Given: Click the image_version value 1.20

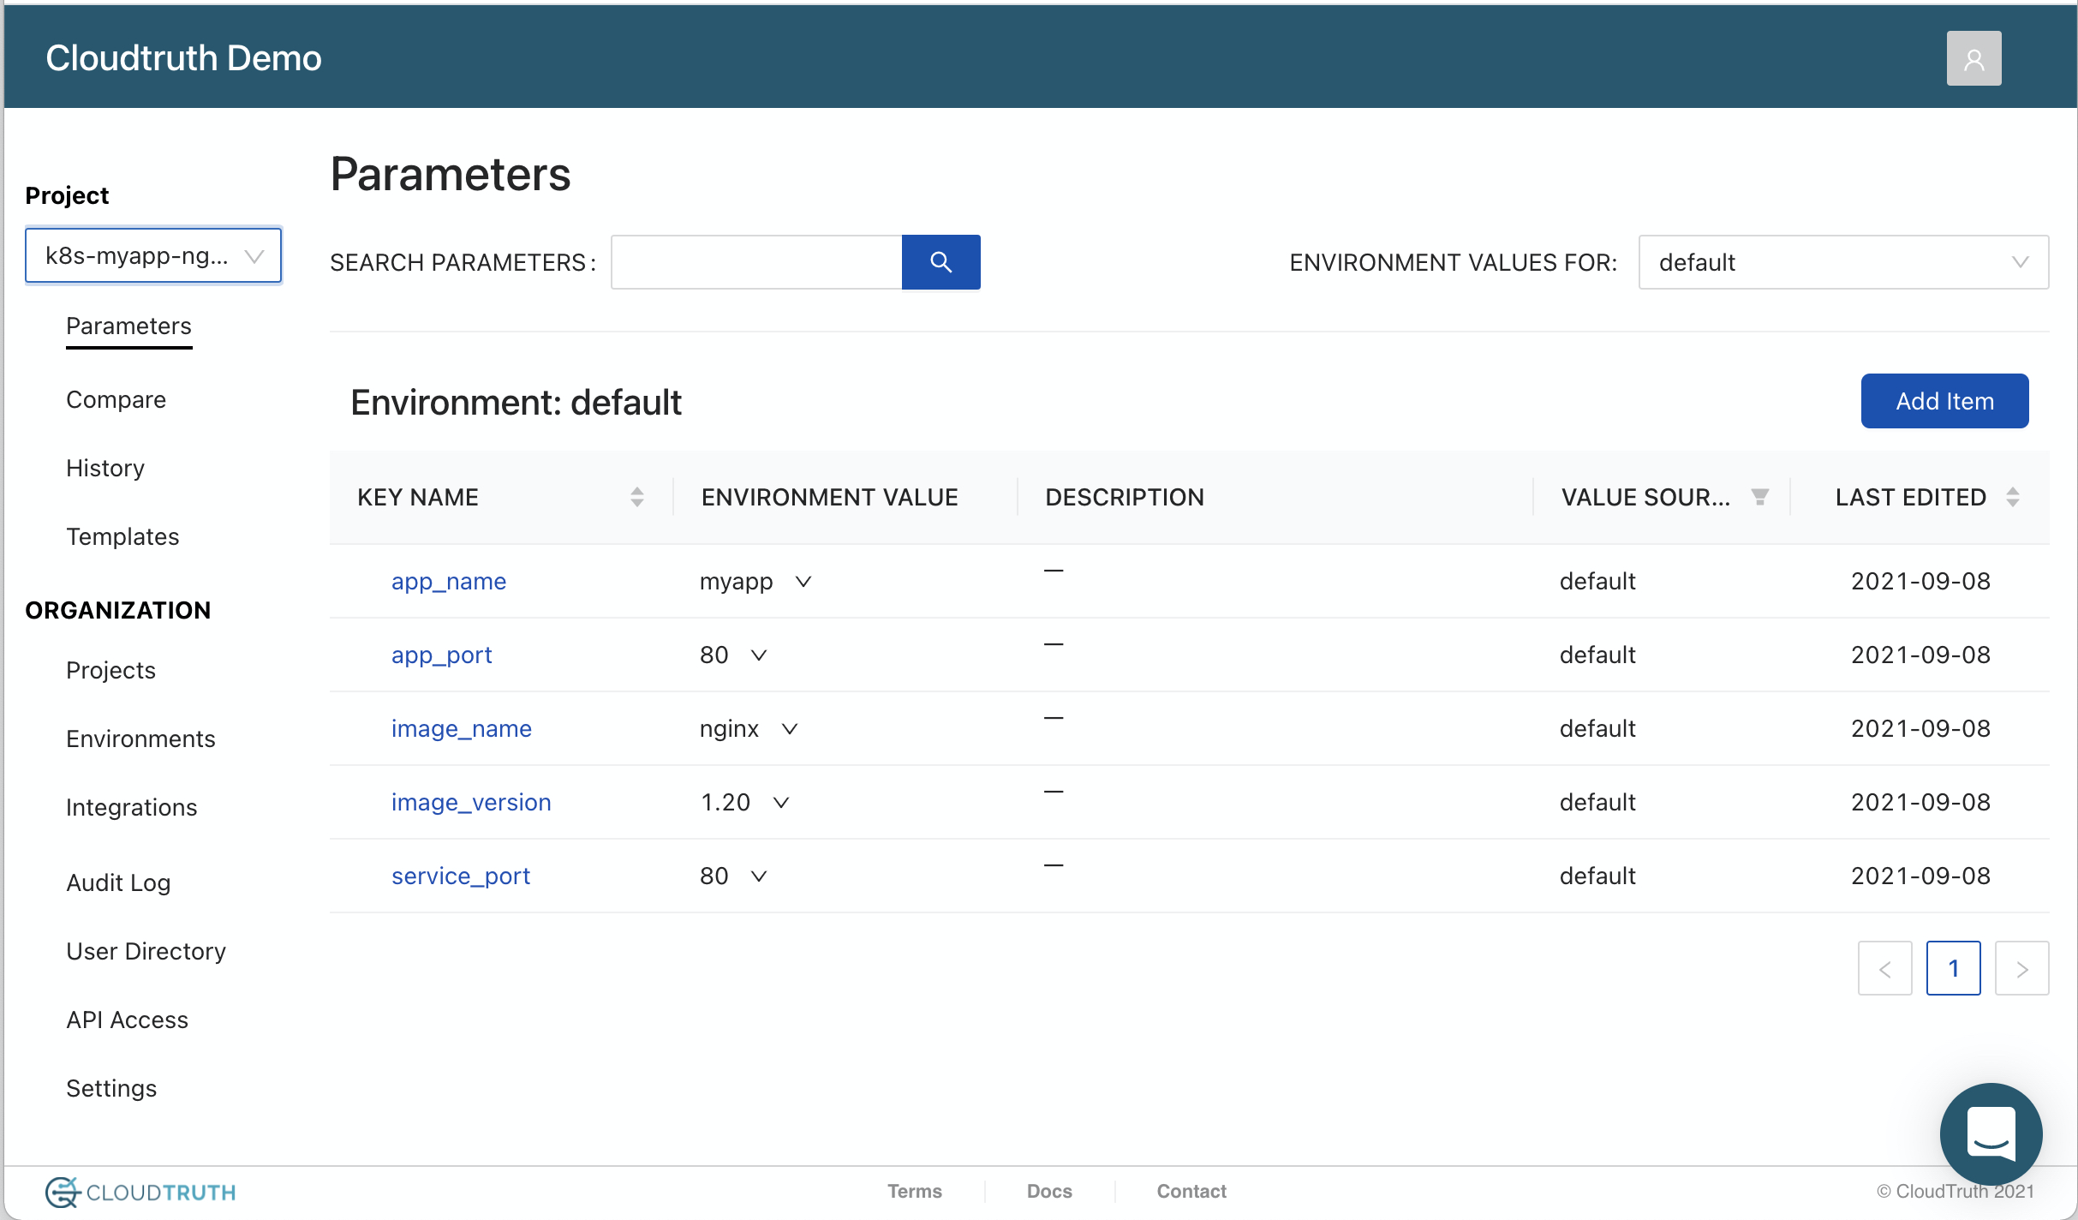Looking at the screenshot, I should point(725,803).
